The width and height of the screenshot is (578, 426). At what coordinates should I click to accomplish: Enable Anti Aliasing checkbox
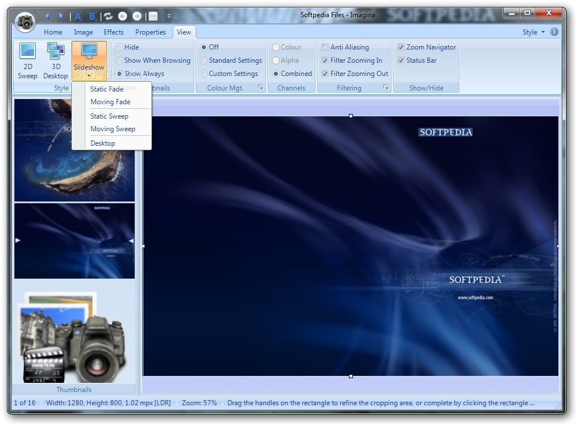click(345, 47)
